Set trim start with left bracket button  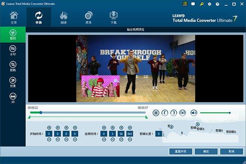click(165, 113)
